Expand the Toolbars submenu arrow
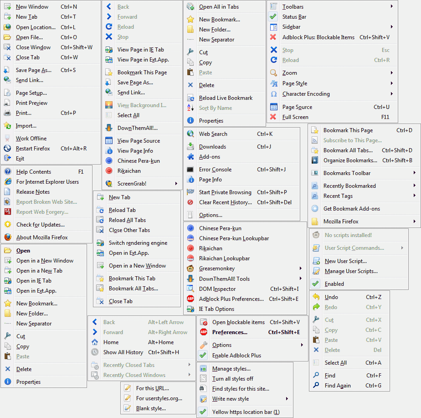The height and width of the screenshot is (418, 421). [x=392, y=6]
